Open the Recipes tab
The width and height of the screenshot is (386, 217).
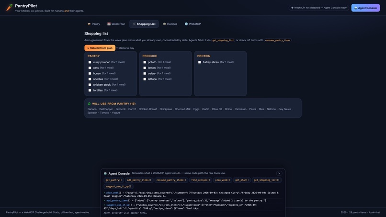point(170,24)
